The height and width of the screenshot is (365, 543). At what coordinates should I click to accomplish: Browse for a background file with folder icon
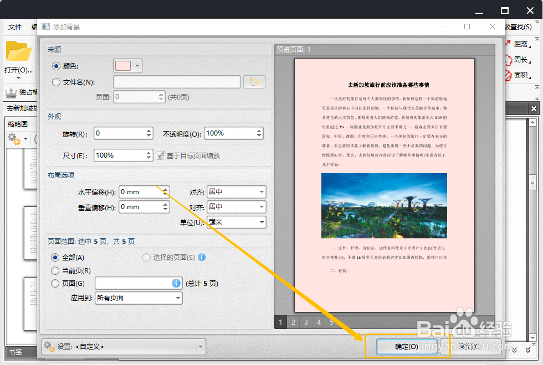(x=254, y=81)
